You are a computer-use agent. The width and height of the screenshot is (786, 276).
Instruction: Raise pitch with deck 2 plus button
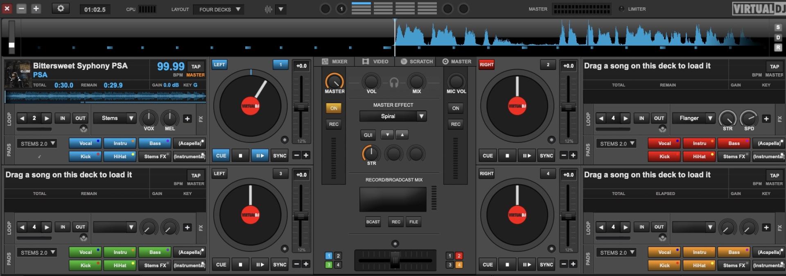coord(573,155)
